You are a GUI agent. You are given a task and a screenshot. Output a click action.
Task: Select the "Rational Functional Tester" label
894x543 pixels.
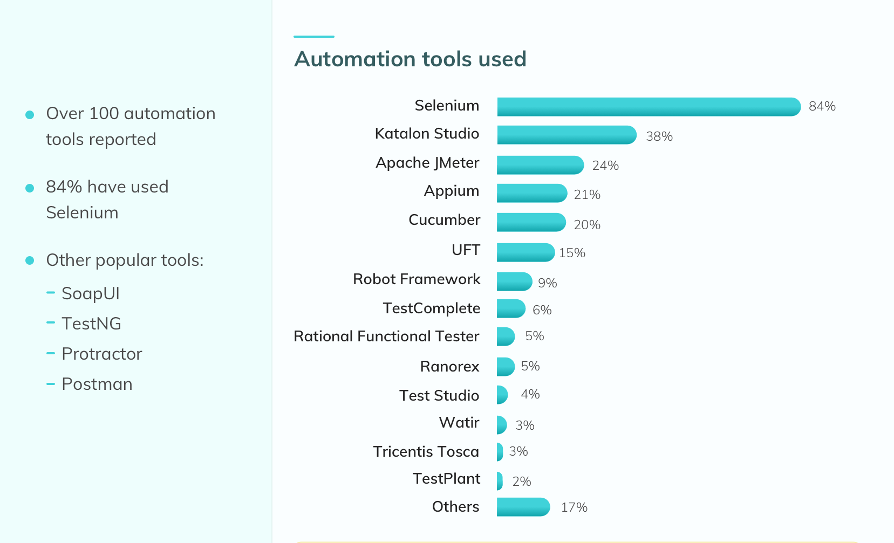pyautogui.click(x=386, y=336)
